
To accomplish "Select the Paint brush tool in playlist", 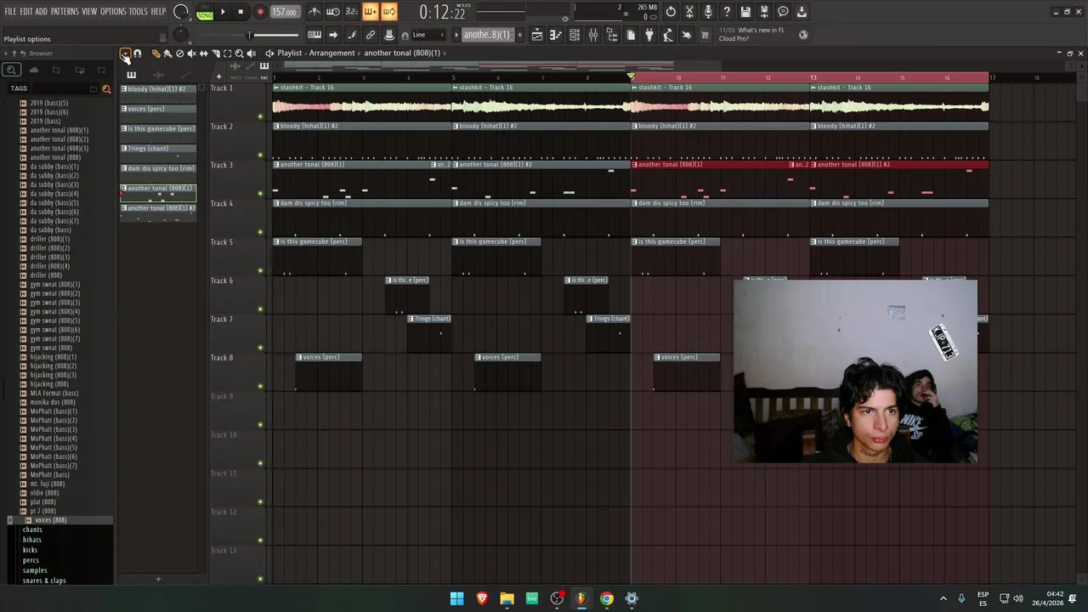I will pyautogui.click(x=167, y=54).
